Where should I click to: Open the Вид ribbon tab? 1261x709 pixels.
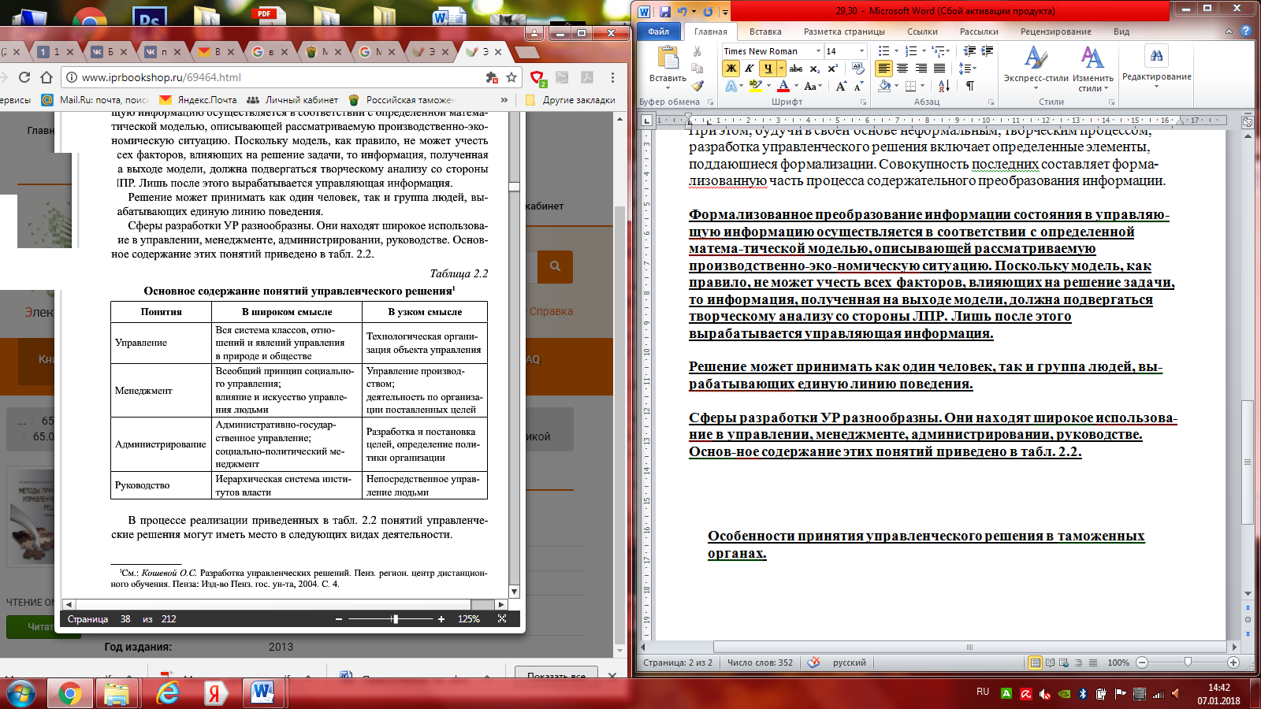[x=1122, y=32]
